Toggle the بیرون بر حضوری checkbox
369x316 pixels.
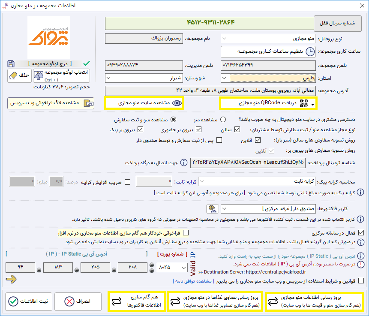click(198, 129)
